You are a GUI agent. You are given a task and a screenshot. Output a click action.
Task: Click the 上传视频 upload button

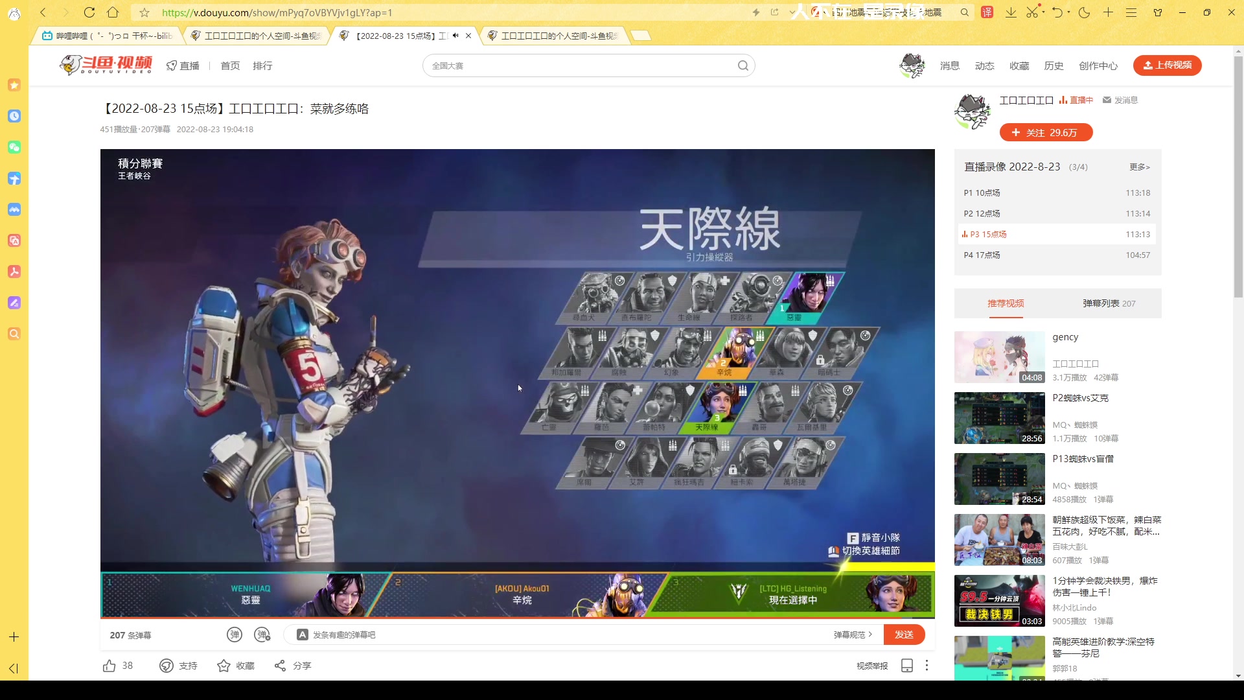coord(1167,65)
